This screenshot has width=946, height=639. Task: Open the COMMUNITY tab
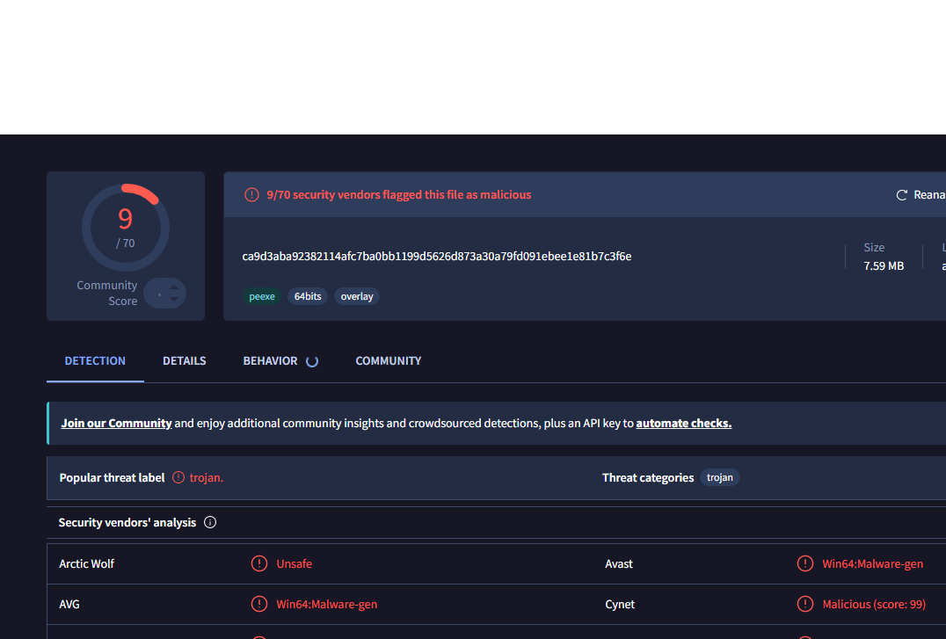(x=389, y=361)
